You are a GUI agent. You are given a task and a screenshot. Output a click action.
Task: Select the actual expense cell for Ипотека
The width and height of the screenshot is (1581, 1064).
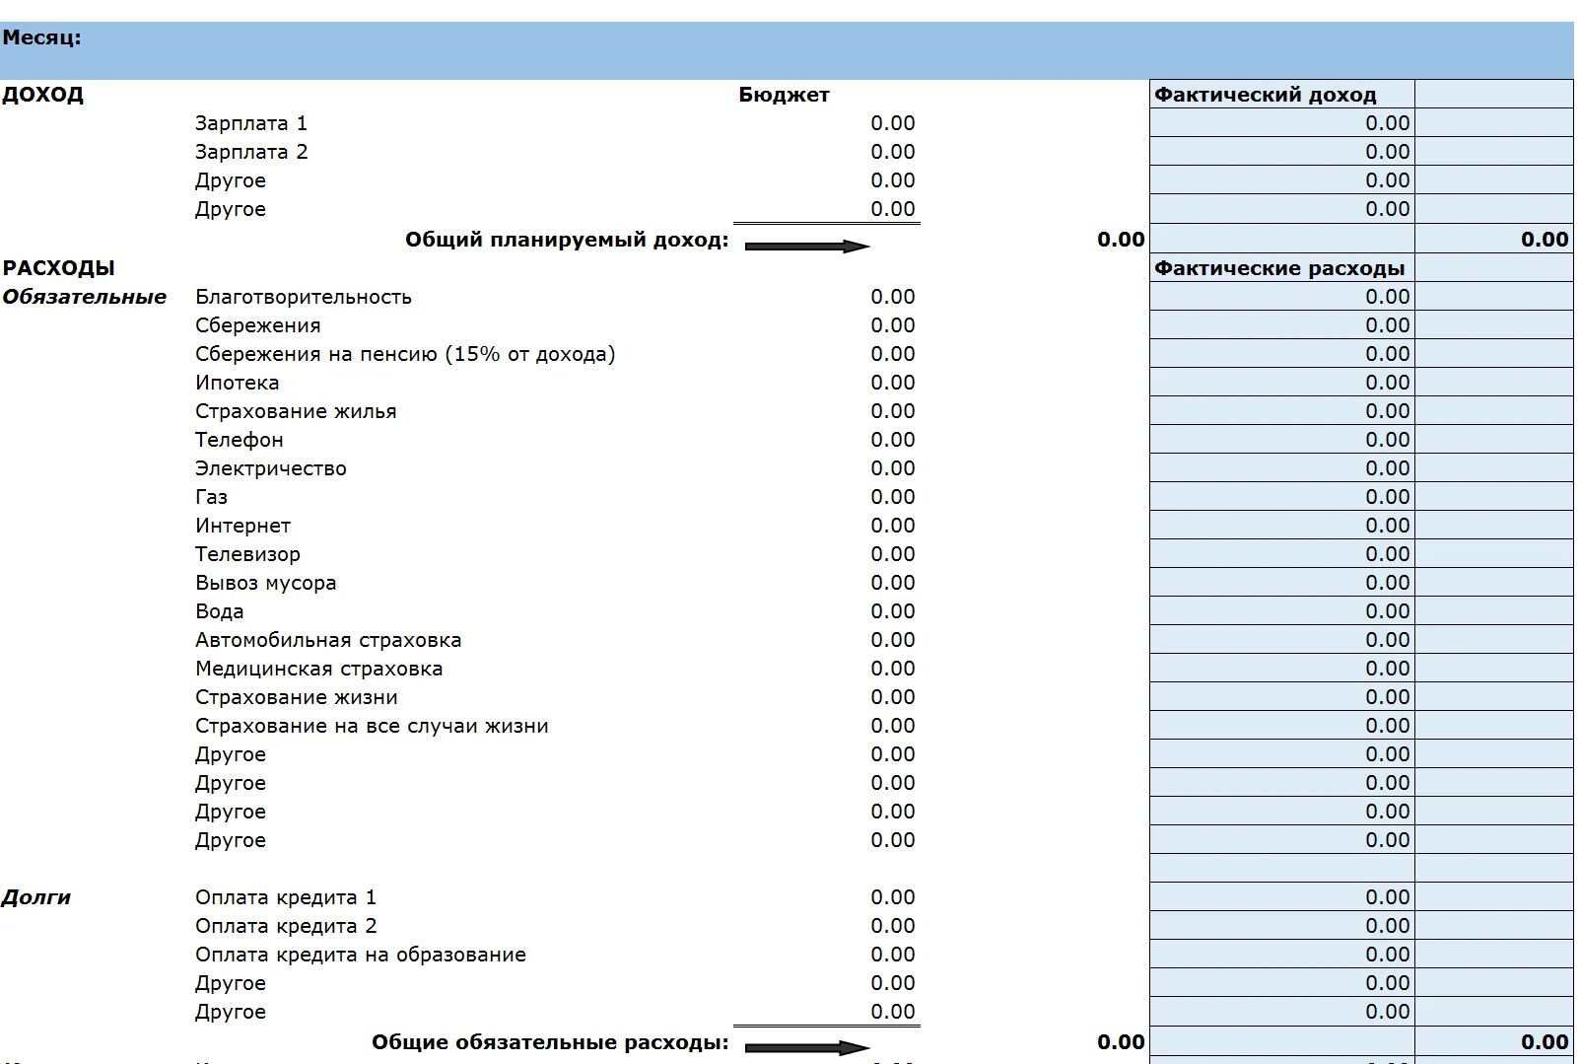(x=1281, y=383)
